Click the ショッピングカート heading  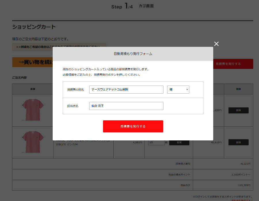coord(34,27)
